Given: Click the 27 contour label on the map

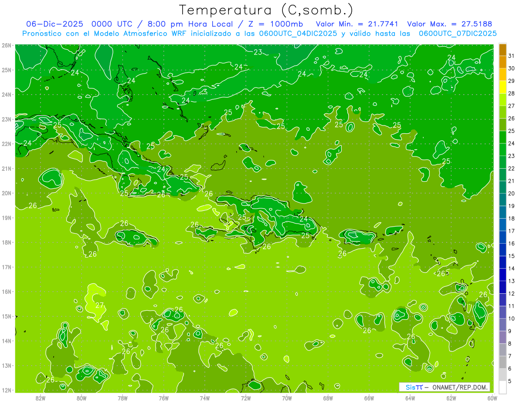Looking at the screenshot, I should click(x=100, y=305).
